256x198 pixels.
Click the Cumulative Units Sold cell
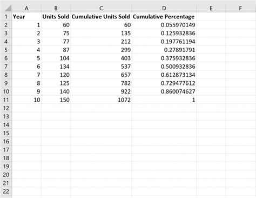pyautogui.click(x=101, y=17)
